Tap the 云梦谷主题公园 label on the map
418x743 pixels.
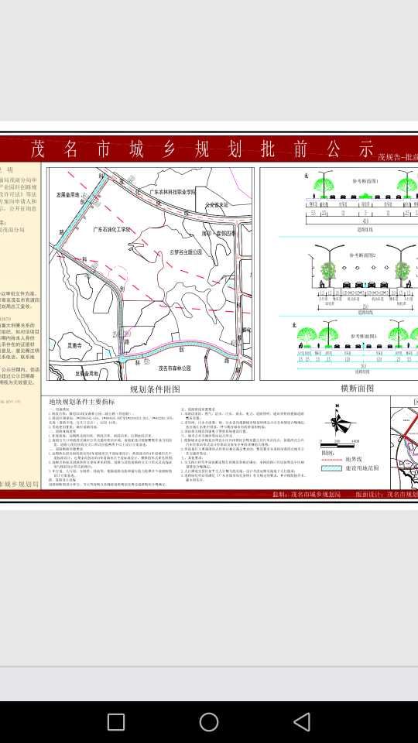[186, 252]
